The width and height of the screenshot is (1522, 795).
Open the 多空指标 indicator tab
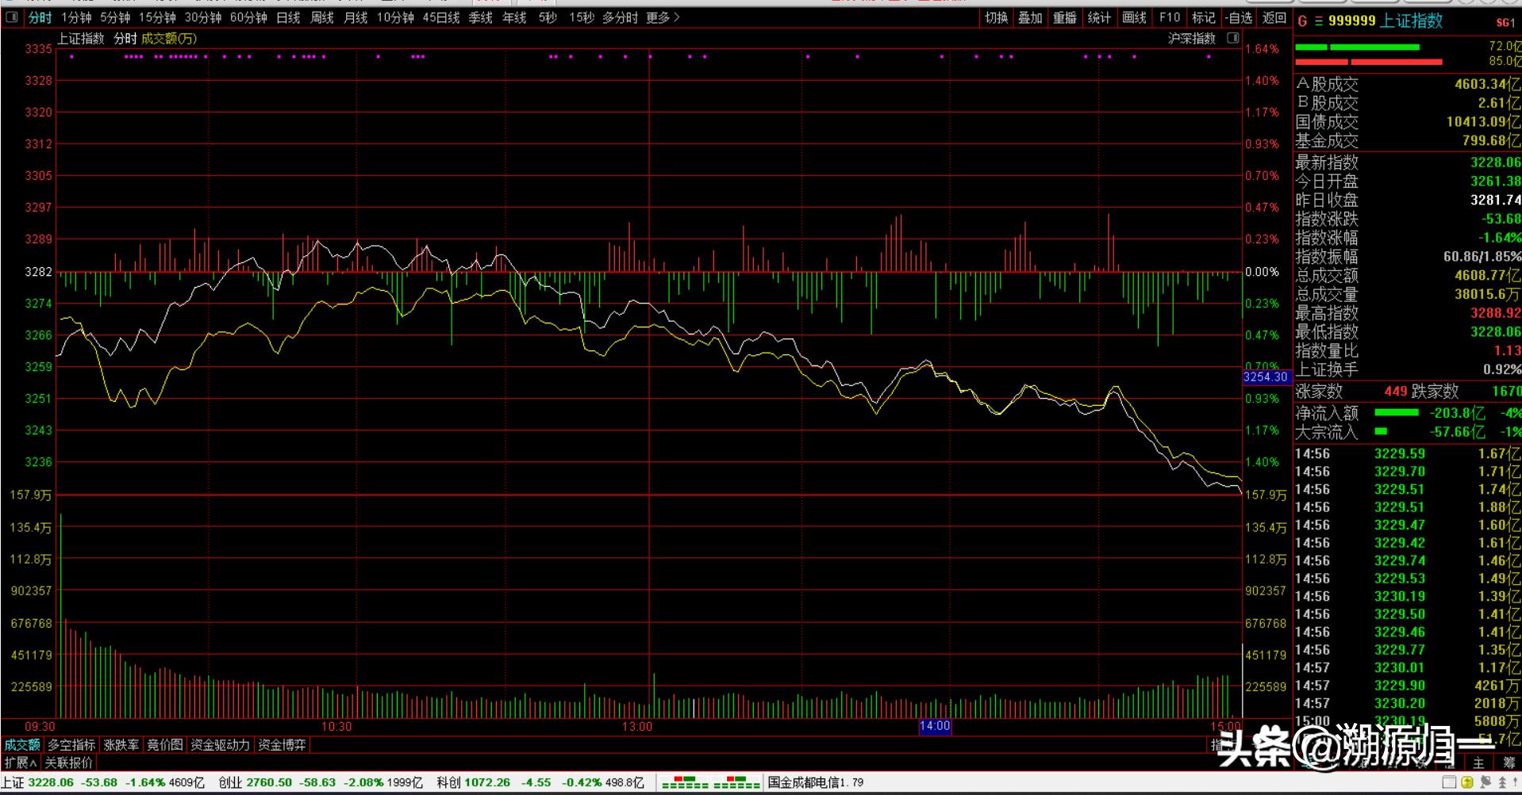(71, 745)
